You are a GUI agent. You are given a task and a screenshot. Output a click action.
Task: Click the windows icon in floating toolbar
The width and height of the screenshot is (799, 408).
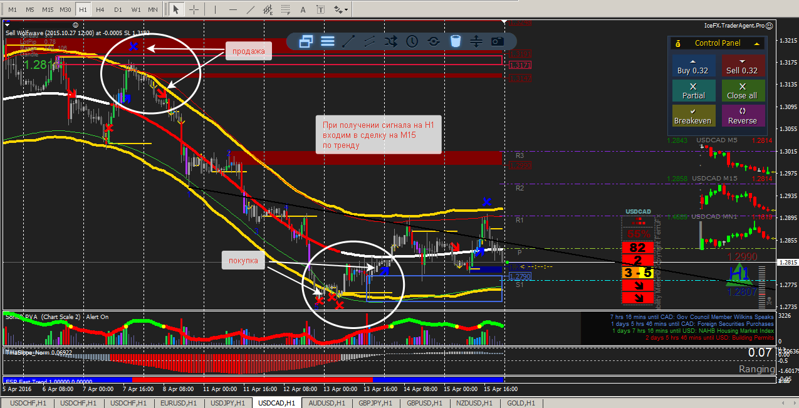click(306, 41)
